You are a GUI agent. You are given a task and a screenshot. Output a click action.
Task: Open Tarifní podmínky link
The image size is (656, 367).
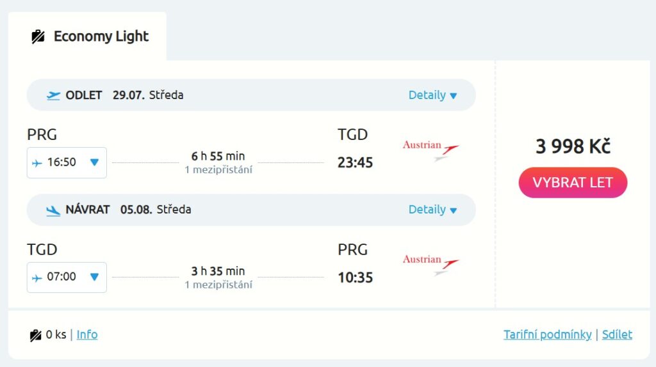[x=547, y=334]
